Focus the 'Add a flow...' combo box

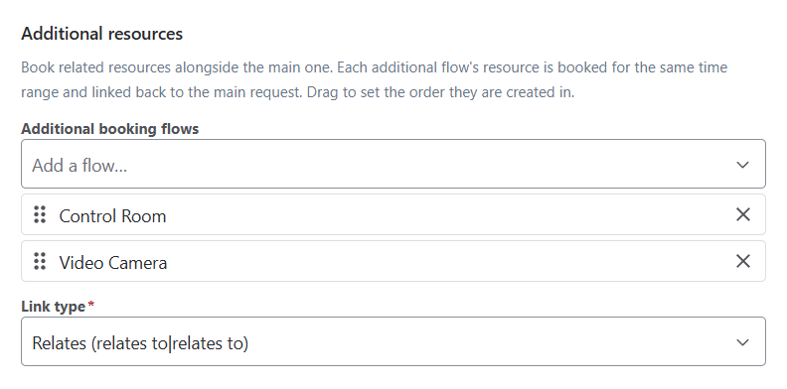click(x=393, y=165)
